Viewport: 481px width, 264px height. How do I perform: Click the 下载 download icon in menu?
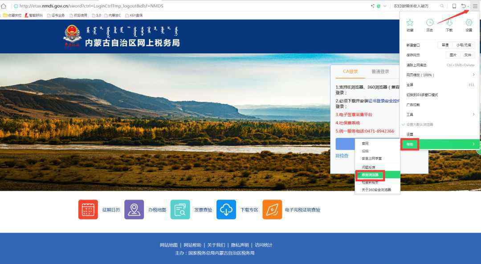click(x=449, y=23)
